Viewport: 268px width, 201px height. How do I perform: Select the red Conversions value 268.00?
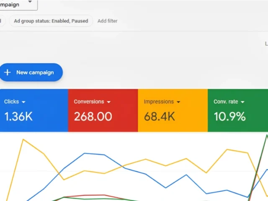(93, 116)
